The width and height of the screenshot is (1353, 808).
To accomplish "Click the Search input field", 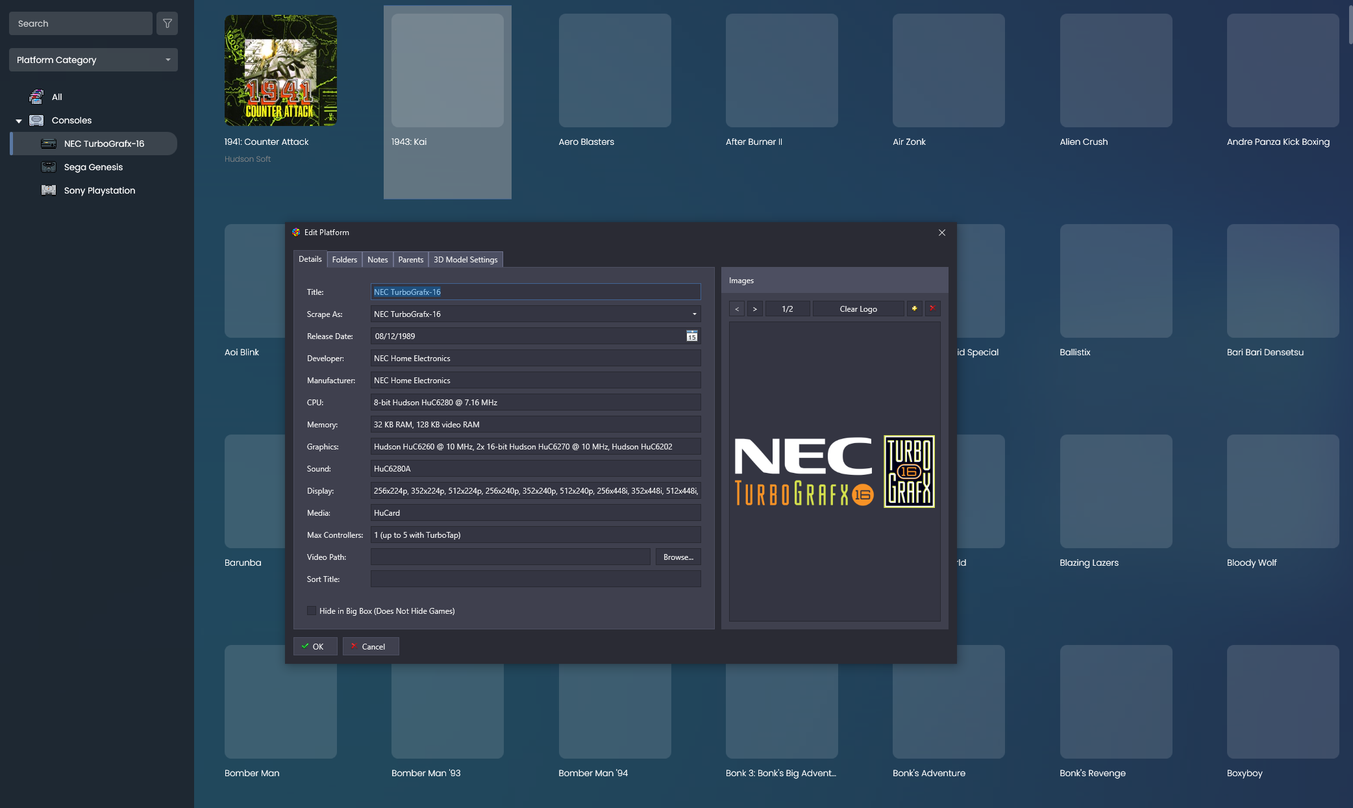I will pyautogui.click(x=81, y=23).
